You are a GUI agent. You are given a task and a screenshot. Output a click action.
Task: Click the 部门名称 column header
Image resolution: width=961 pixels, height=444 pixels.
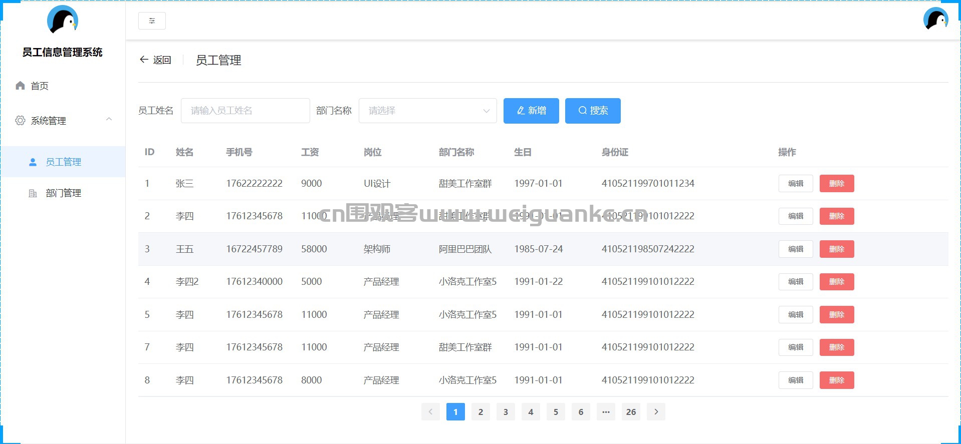tap(456, 152)
